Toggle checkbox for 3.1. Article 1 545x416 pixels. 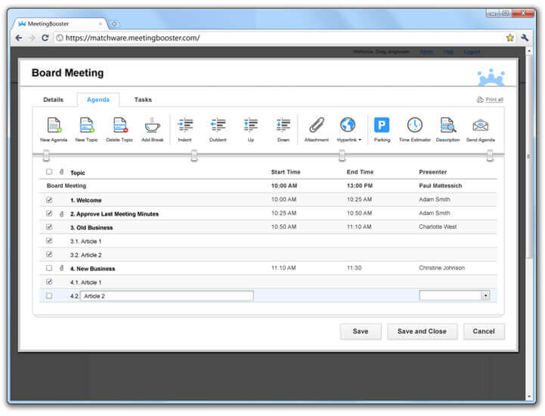(49, 241)
